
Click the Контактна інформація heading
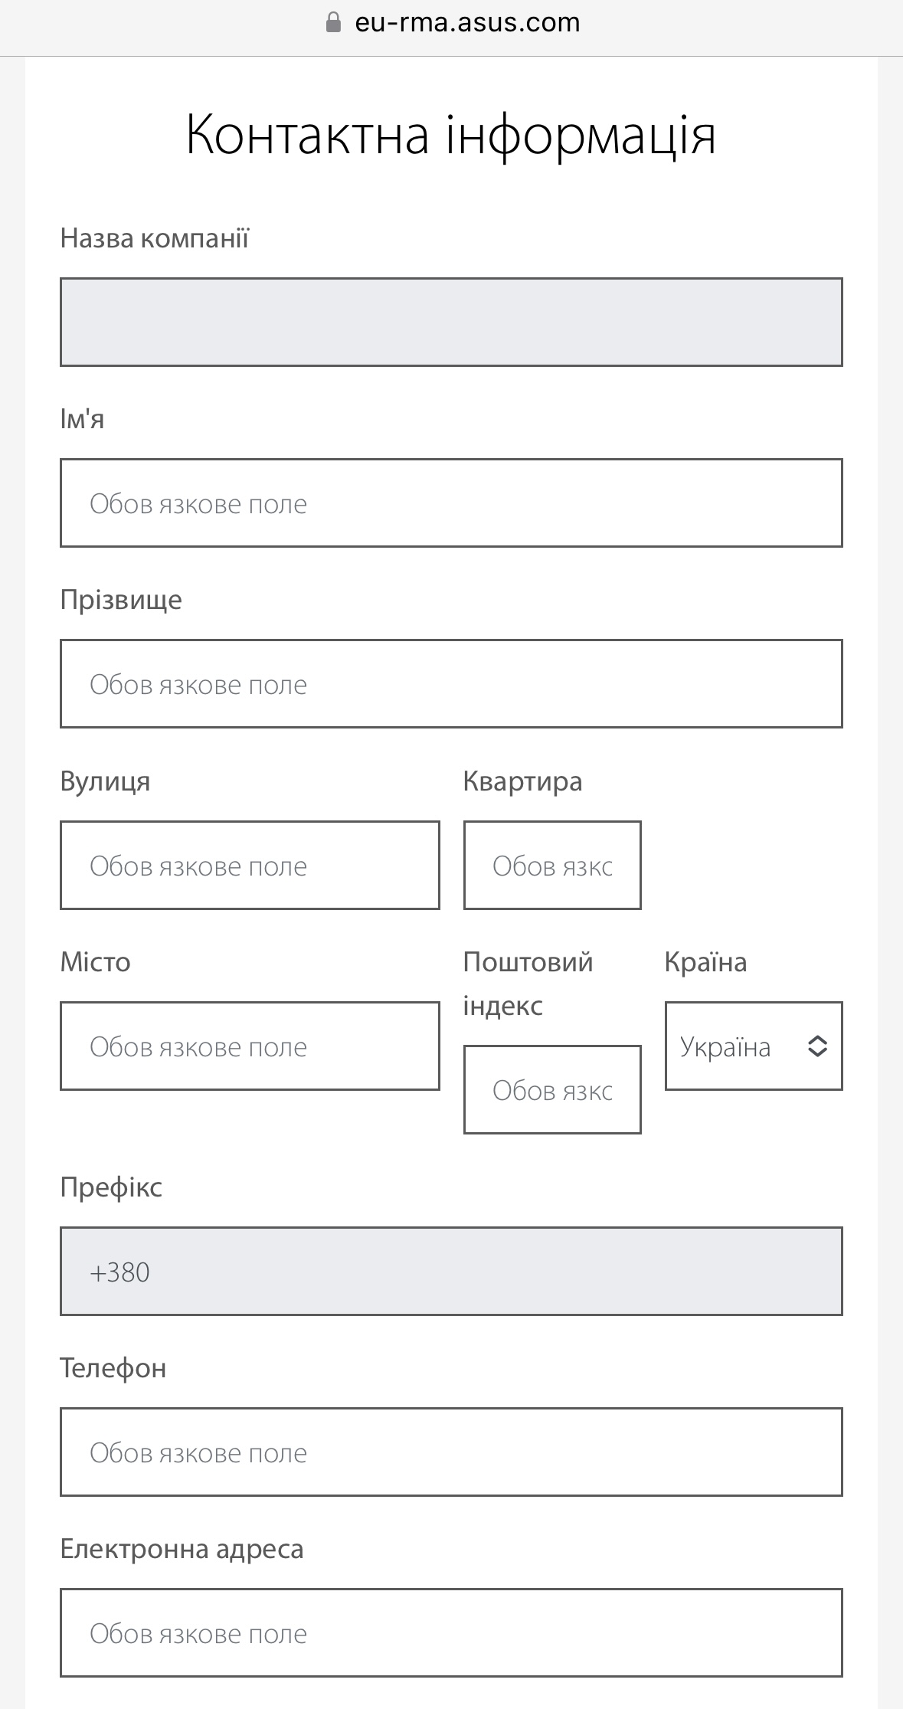tap(451, 135)
